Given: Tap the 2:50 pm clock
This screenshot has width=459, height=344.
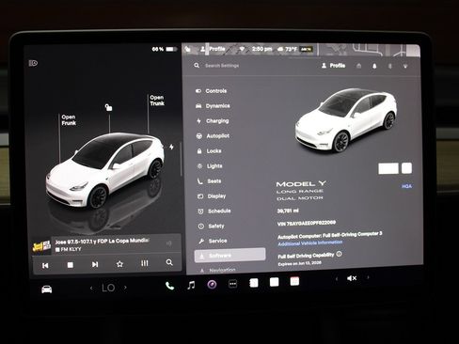Looking at the screenshot, I should (x=261, y=49).
